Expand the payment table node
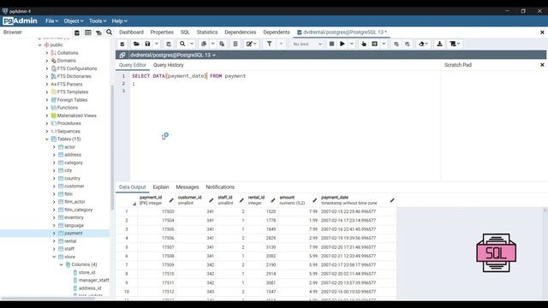Image resolution: width=548 pixels, height=308 pixels. [54, 234]
